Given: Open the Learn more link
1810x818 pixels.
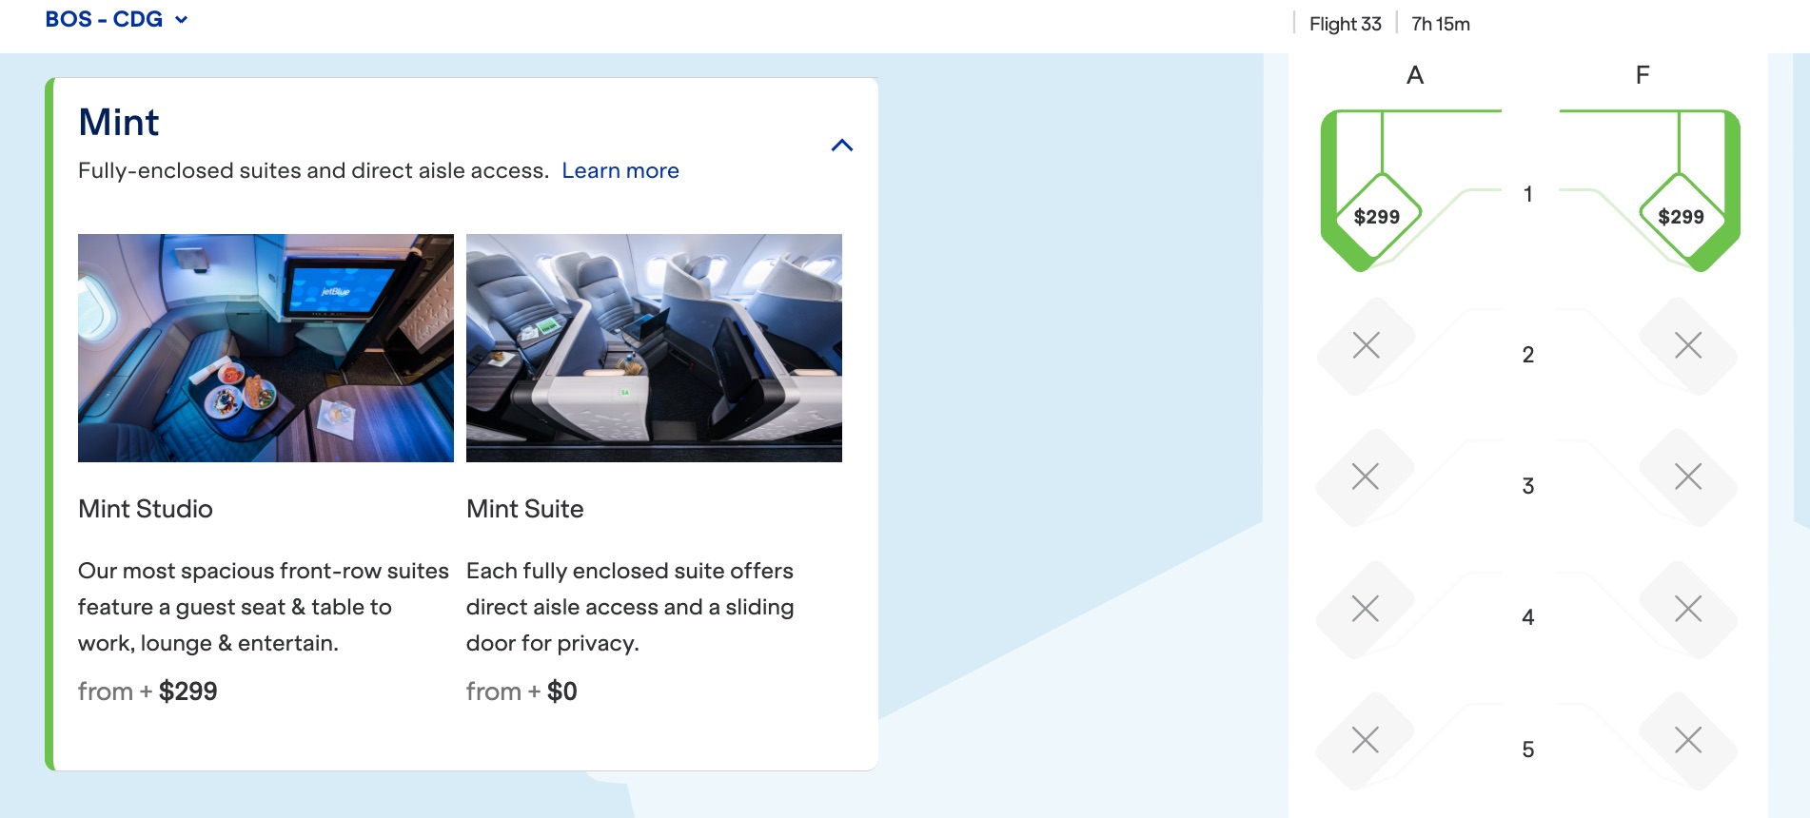Looking at the screenshot, I should coord(620,170).
